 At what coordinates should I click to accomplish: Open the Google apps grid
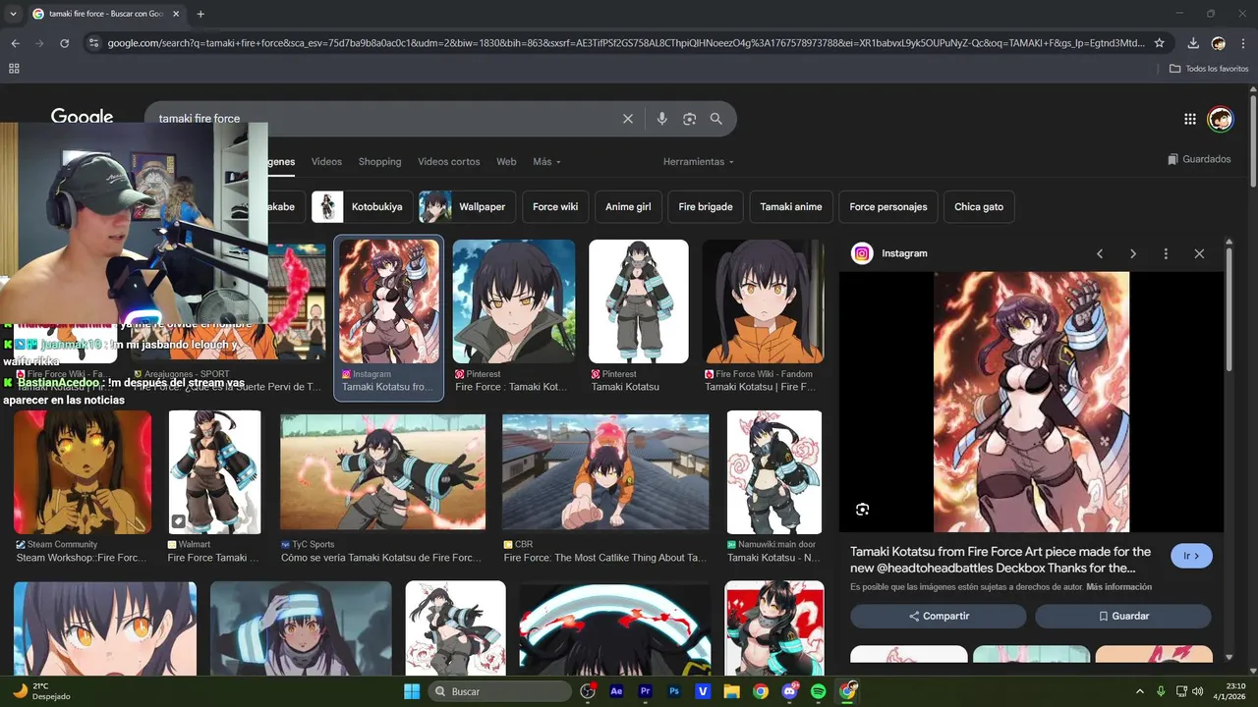pos(1190,119)
